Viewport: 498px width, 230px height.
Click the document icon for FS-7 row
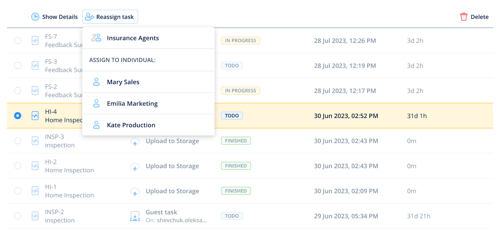coord(35,41)
